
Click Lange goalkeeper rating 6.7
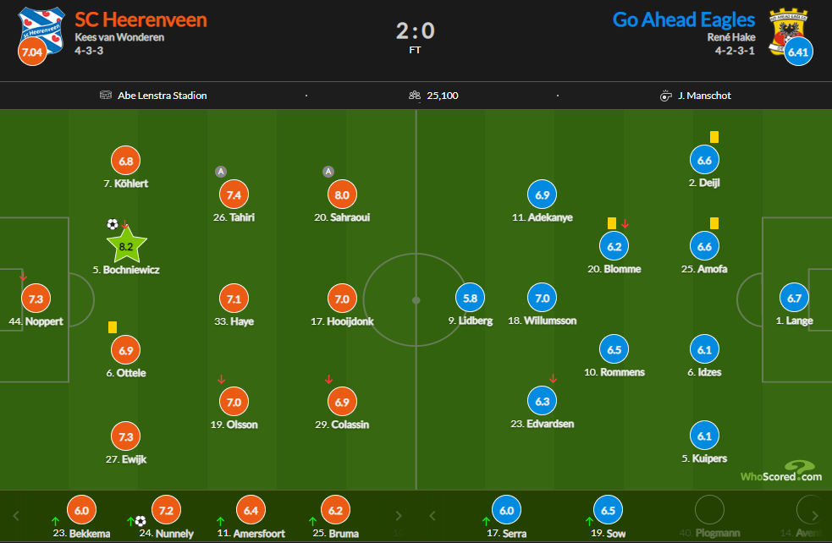tap(794, 298)
